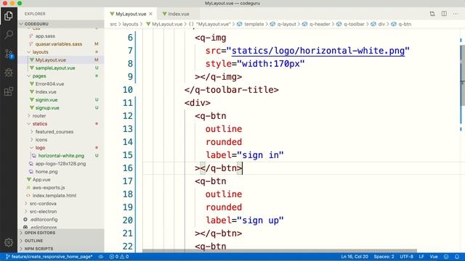The width and height of the screenshot is (465, 261).
Task: Open sampleLayout.vue file
Action: (61, 67)
